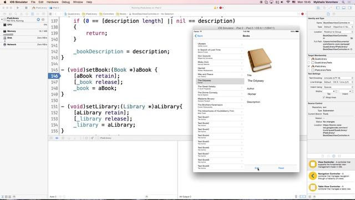Image resolution: width=355 pixels, height=200 pixels.
Task: Select War and Peace row
Action: pyautogui.click(x=220, y=75)
